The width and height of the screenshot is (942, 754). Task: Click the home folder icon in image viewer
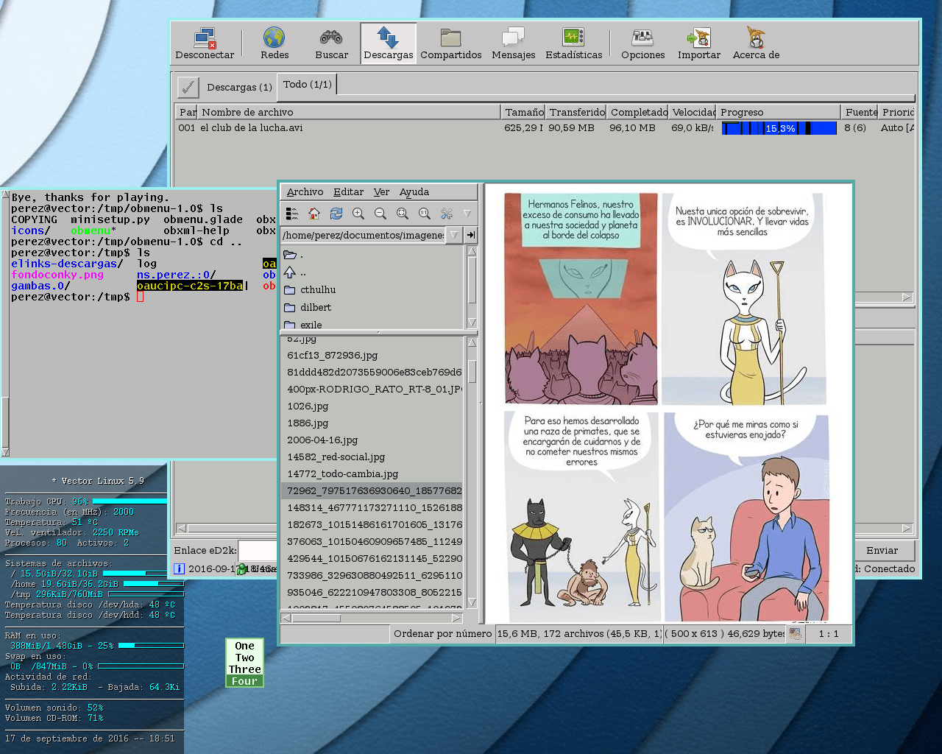[314, 214]
